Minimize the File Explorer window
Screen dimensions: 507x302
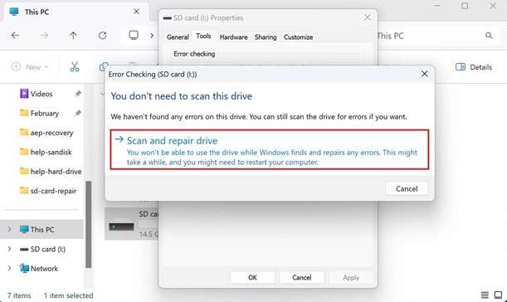[x=437, y=6]
